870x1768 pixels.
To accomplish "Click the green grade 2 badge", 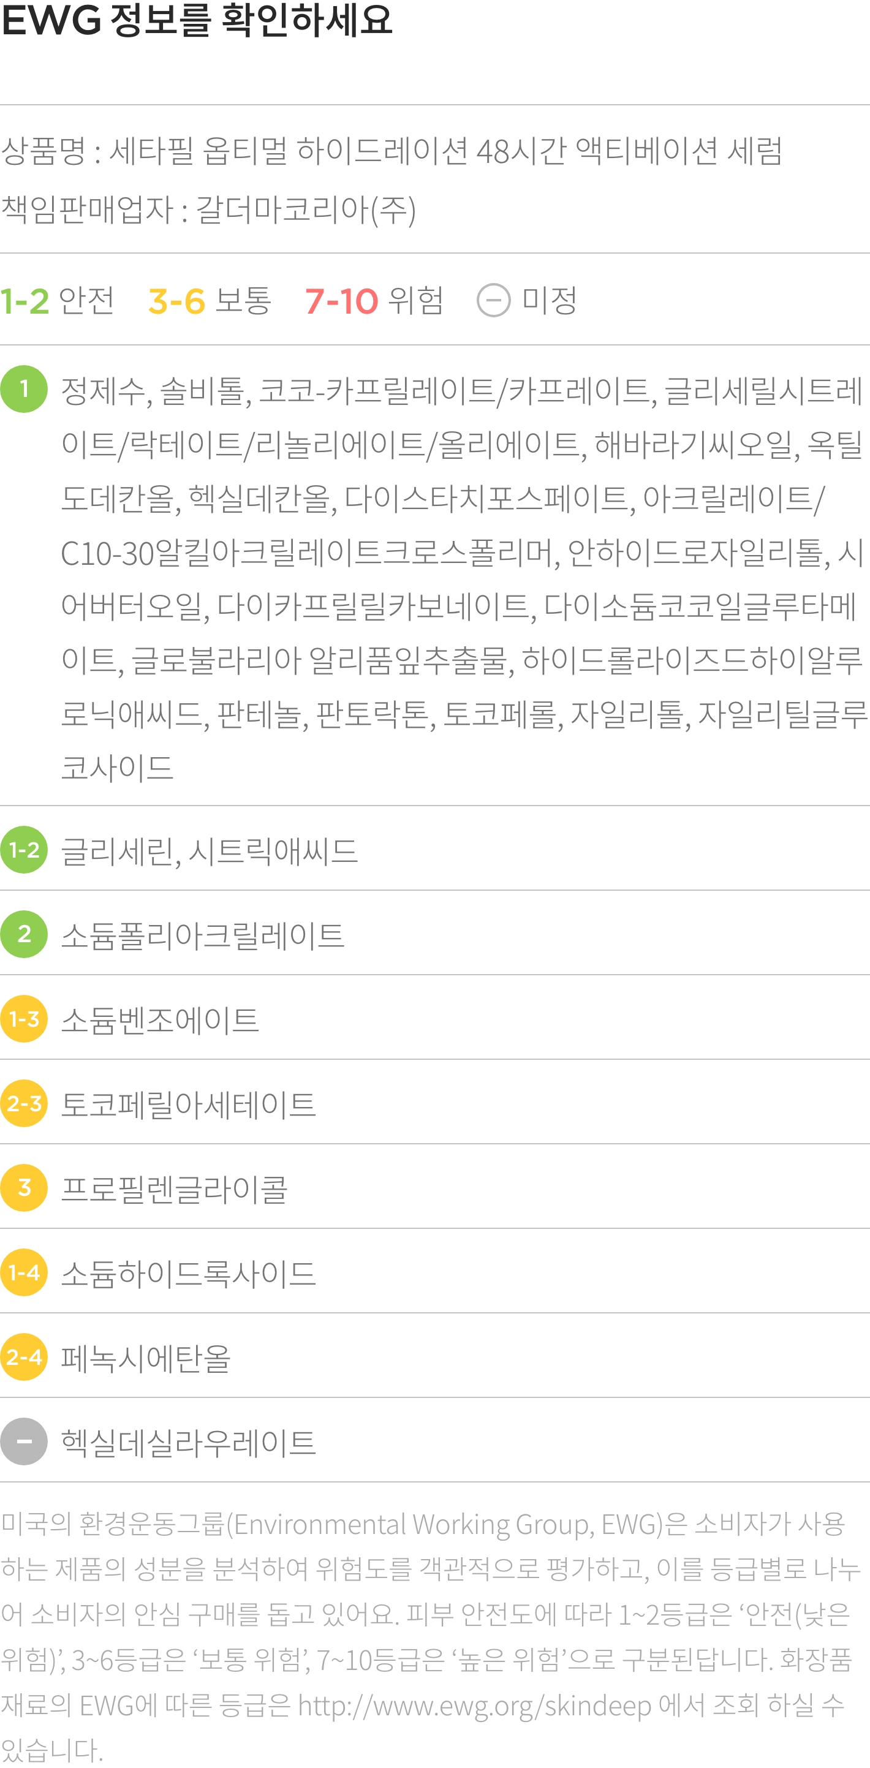I will [24, 934].
